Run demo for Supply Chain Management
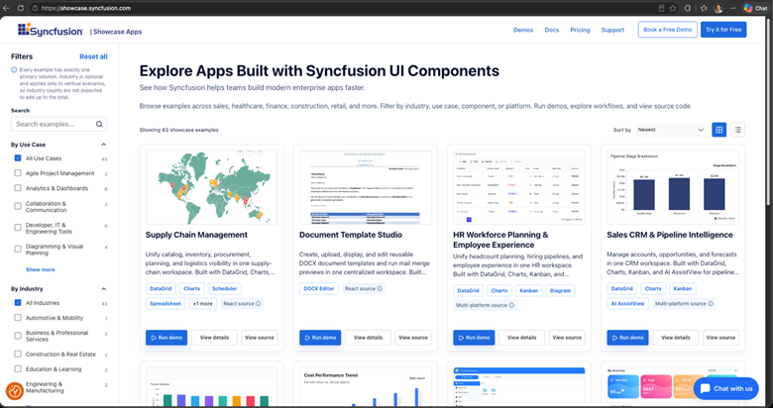Screen dimensions: 773x408 166,338
